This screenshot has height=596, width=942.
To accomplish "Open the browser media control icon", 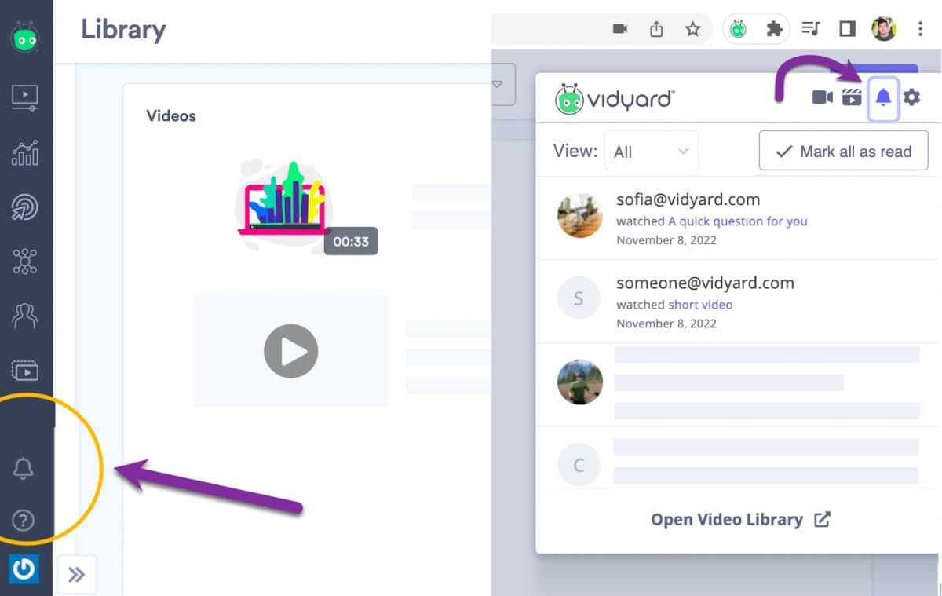I will tap(810, 29).
